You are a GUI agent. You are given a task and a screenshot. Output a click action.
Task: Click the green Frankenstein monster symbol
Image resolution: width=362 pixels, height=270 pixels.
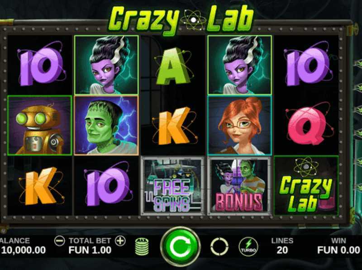click(106, 125)
